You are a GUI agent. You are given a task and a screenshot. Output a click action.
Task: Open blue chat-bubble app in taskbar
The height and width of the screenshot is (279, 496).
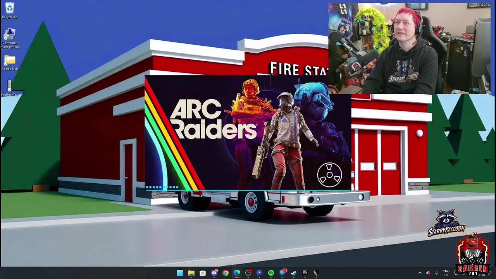pyautogui.click(x=260, y=273)
